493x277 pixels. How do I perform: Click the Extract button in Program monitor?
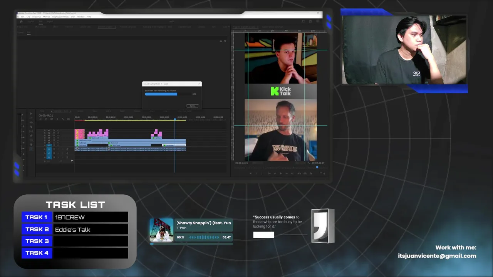click(x=305, y=174)
